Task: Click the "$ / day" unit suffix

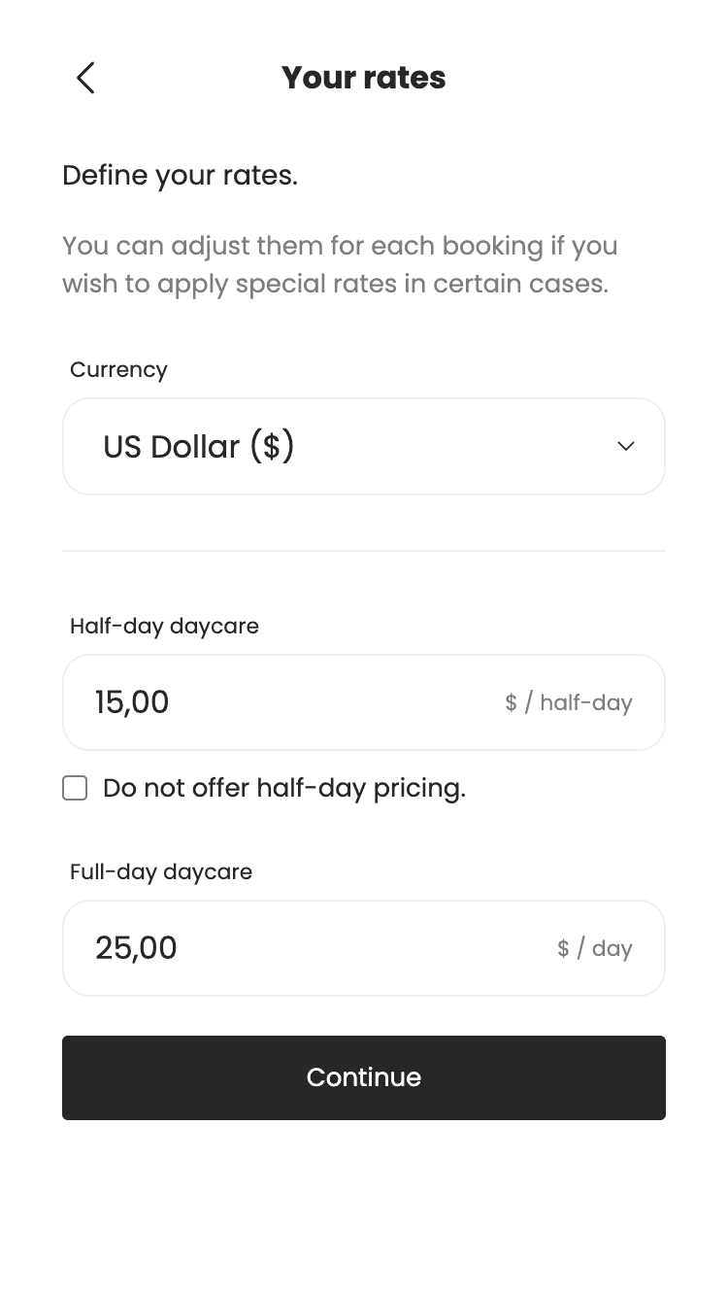Action: click(594, 948)
